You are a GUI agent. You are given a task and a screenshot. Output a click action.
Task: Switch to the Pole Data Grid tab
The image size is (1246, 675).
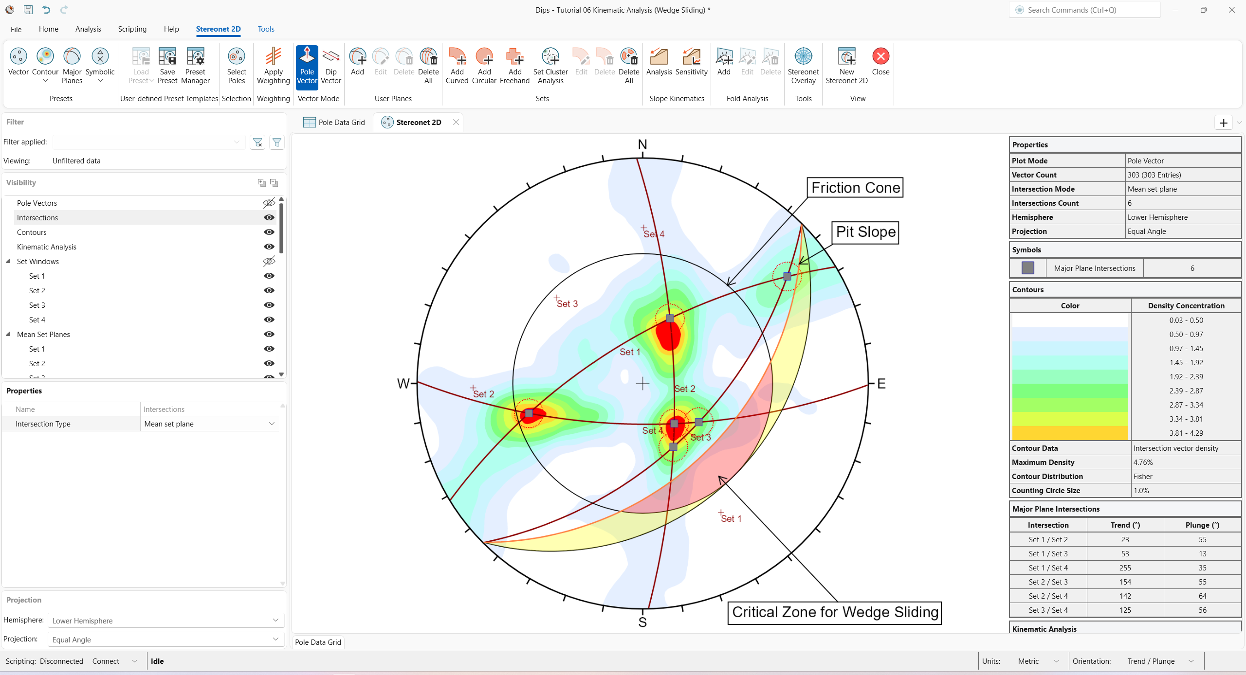point(340,122)
